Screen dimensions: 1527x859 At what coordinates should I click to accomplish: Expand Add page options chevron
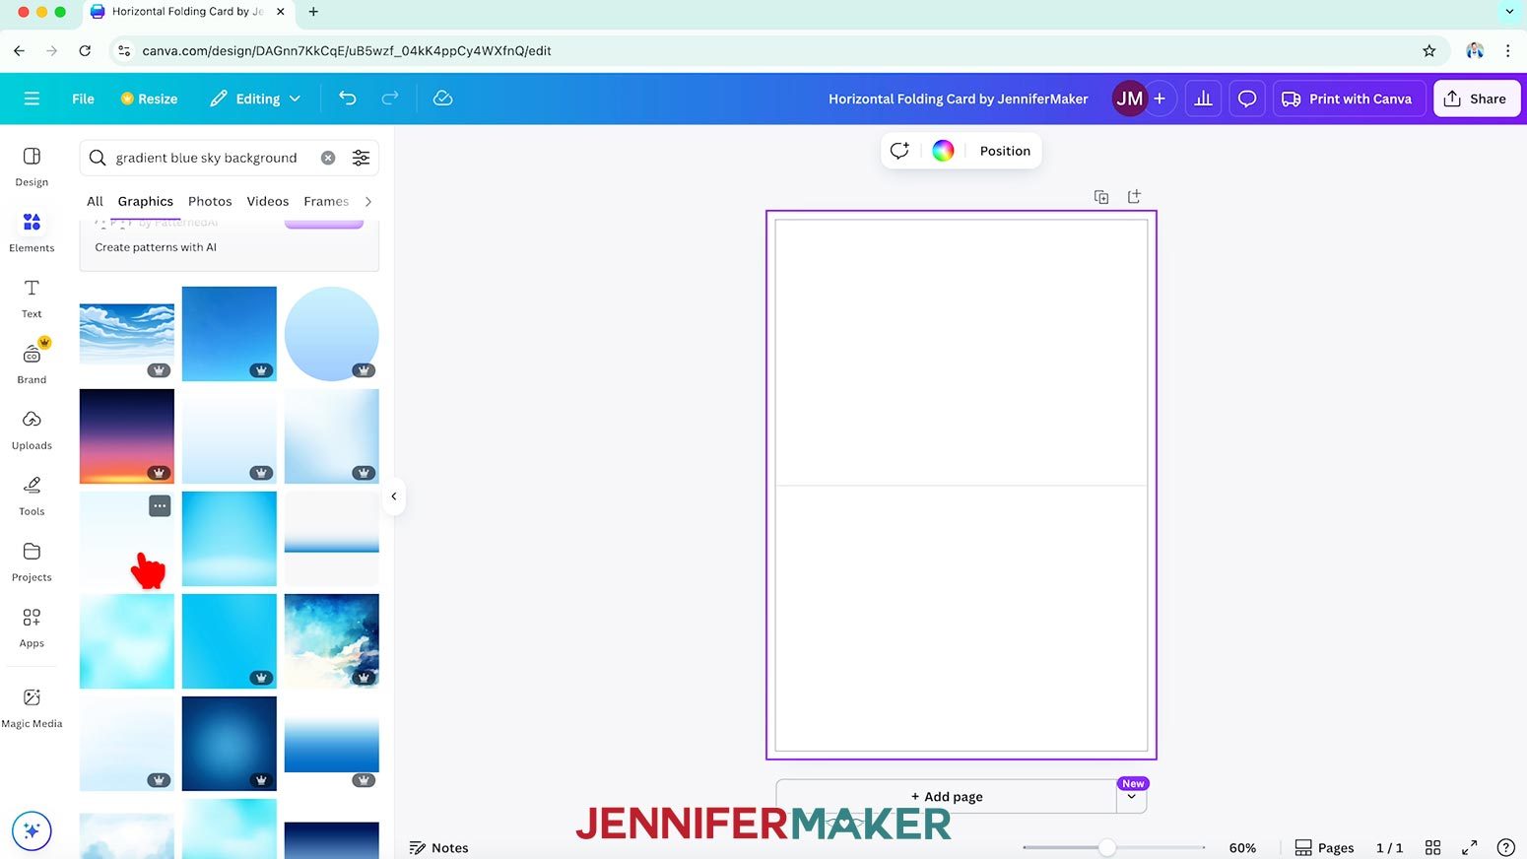click(1132, 797)
